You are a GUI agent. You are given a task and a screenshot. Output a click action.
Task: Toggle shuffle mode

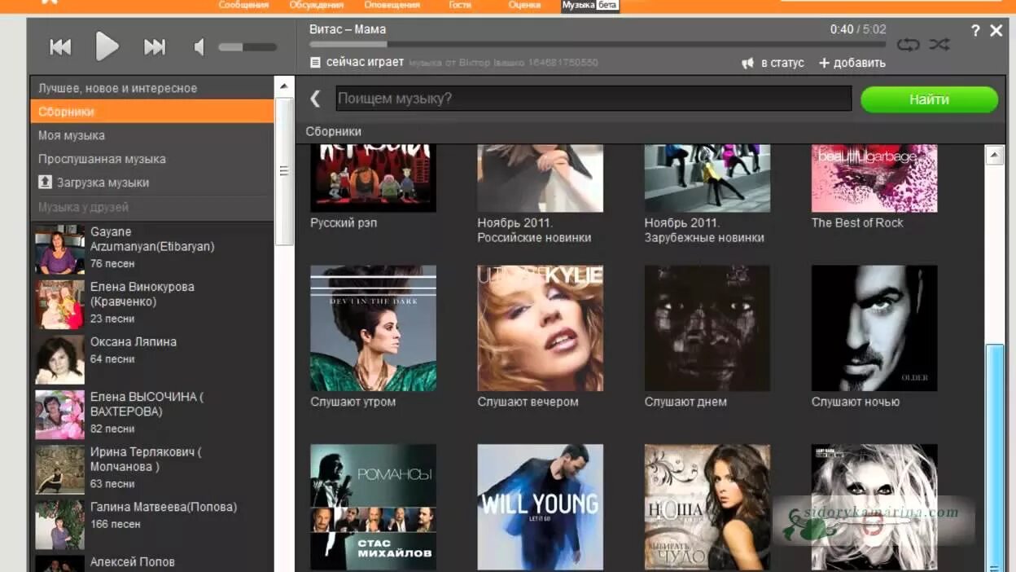pyautogui.click(x=939, y=45)
